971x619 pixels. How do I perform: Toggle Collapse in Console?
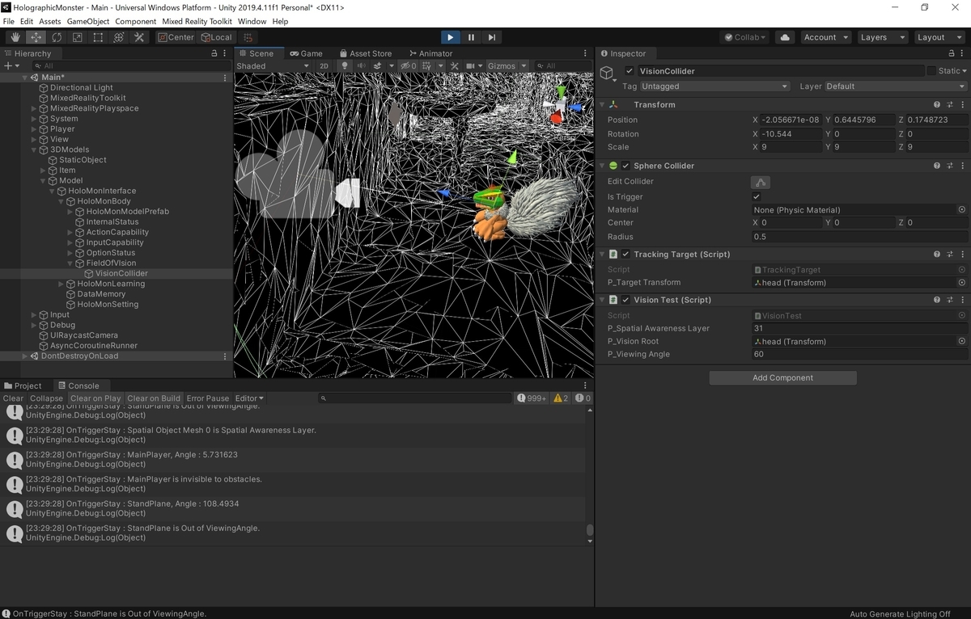pyautogui.click(x=46, y=398)
